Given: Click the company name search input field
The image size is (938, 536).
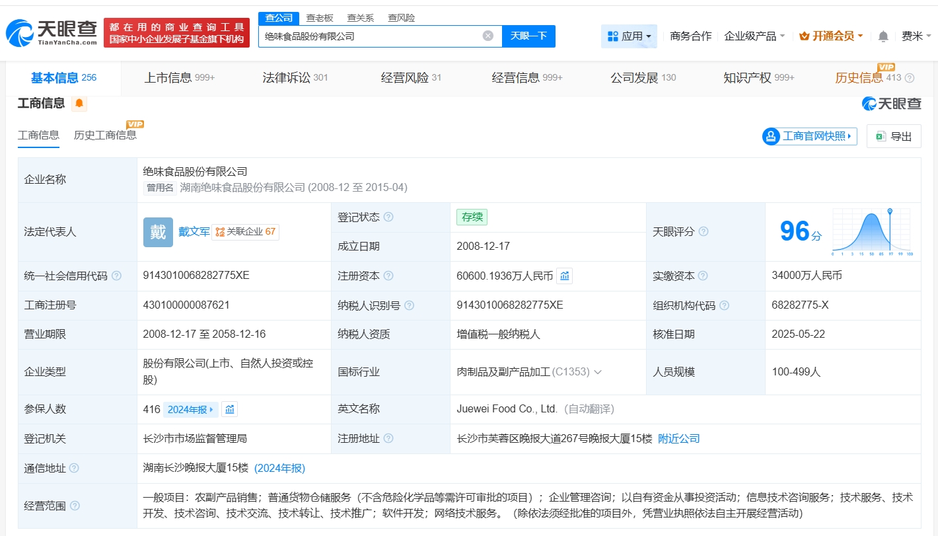Looking at the screenshot, I should (x=370, y=36).
